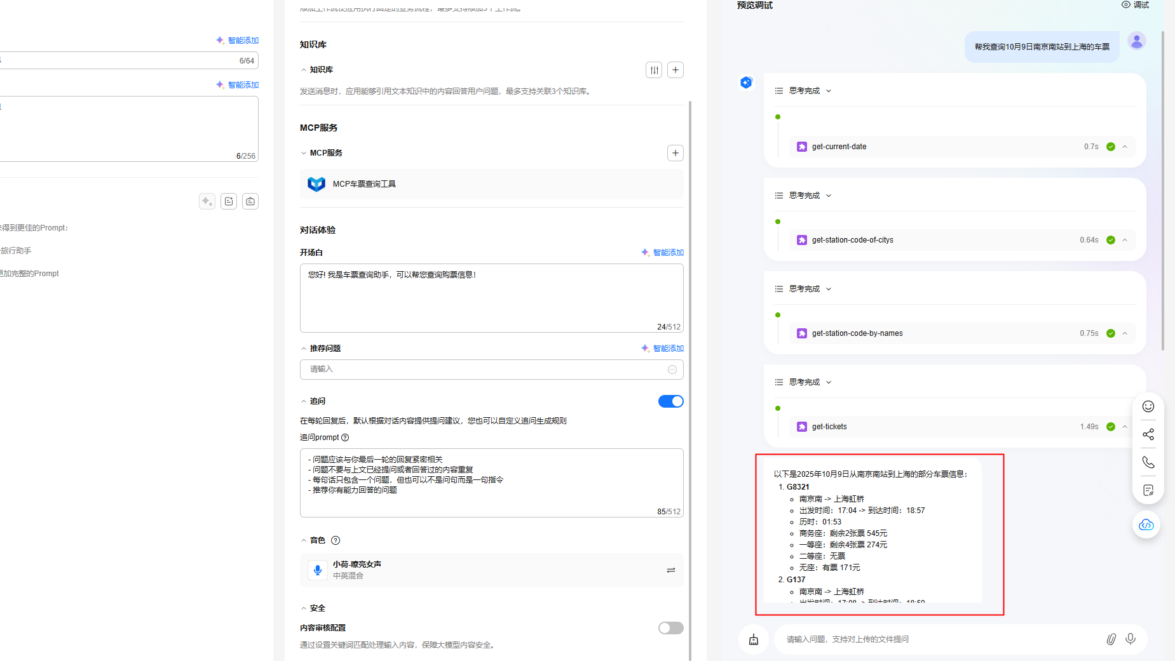
Task: Click the clear conversation broom icon
Action: click(x=754, y=639)
